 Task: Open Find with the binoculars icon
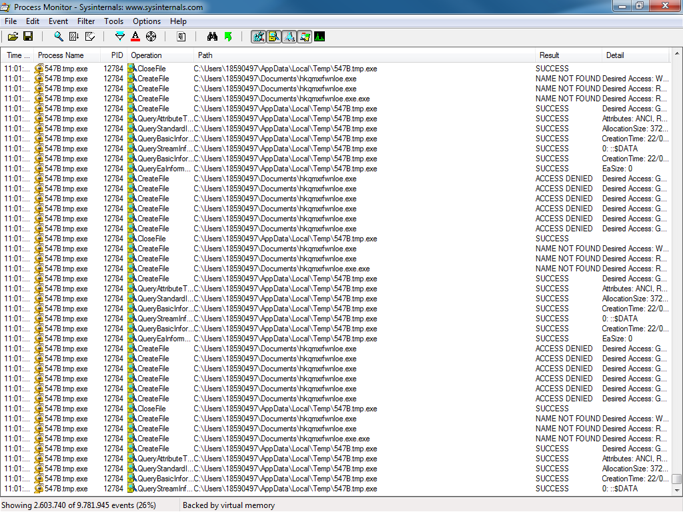tap(212, 37)
